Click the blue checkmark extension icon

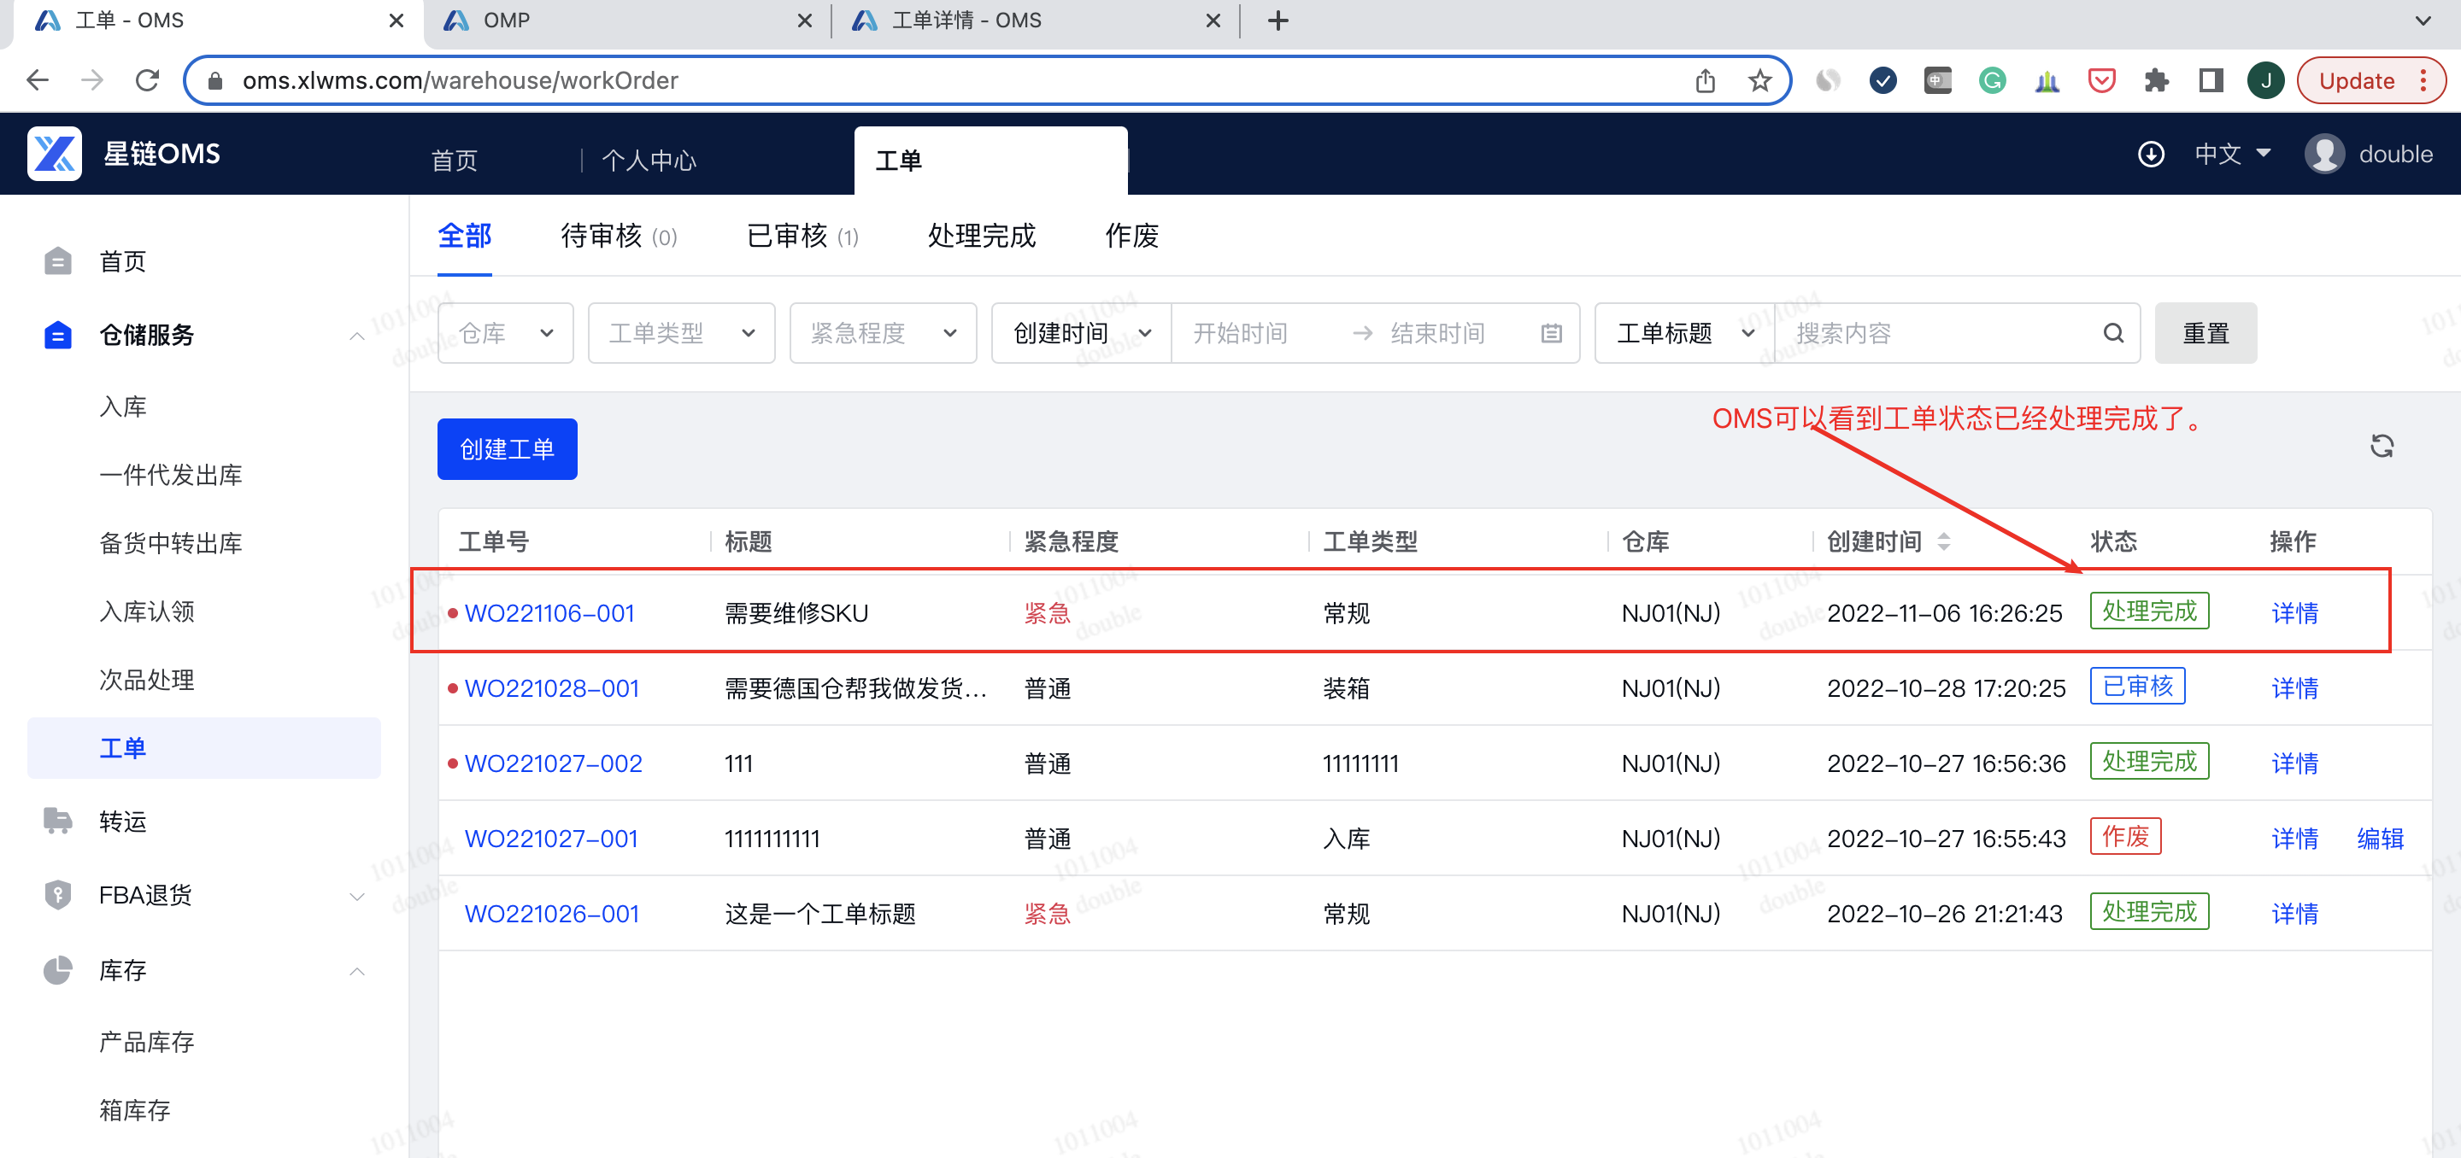1883,80
